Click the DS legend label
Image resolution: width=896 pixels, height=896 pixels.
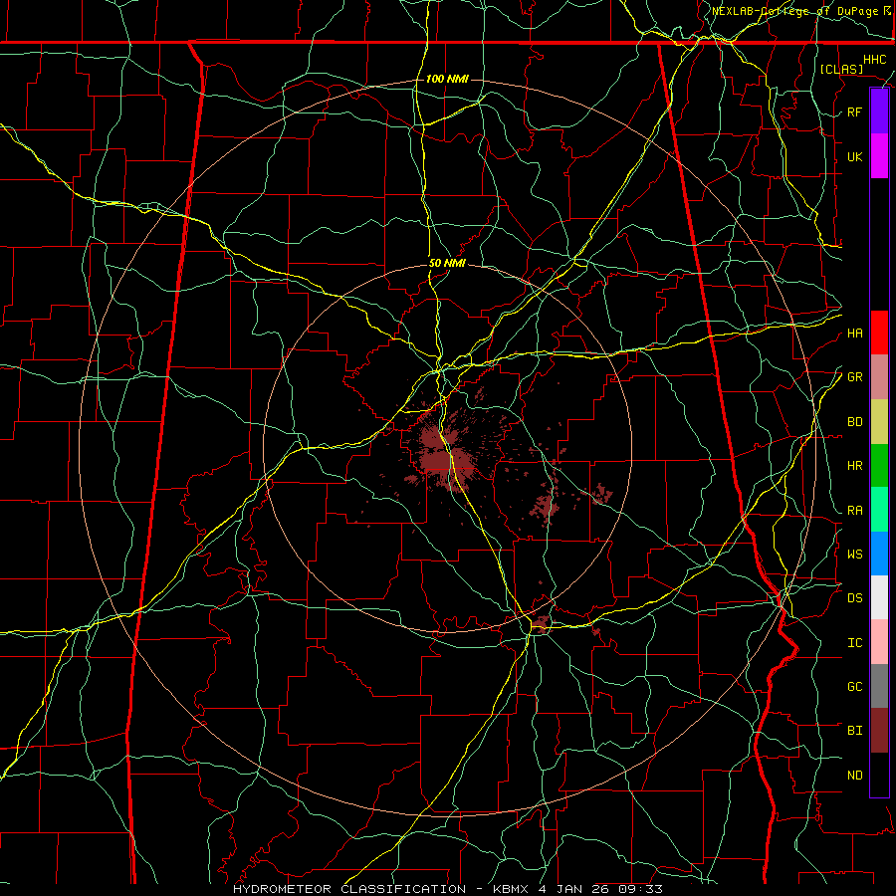[x=854, y=598]
